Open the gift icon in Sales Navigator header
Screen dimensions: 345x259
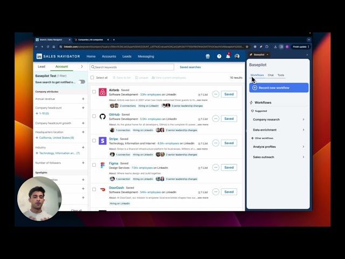[208, 56]
